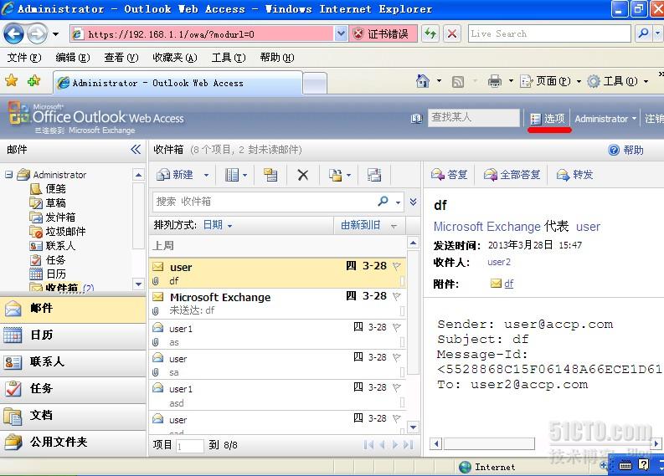Viewport: 664px width, 476px height.
Task: Switch to 联系人 in navigation pane
Action: tap(73, 361)
